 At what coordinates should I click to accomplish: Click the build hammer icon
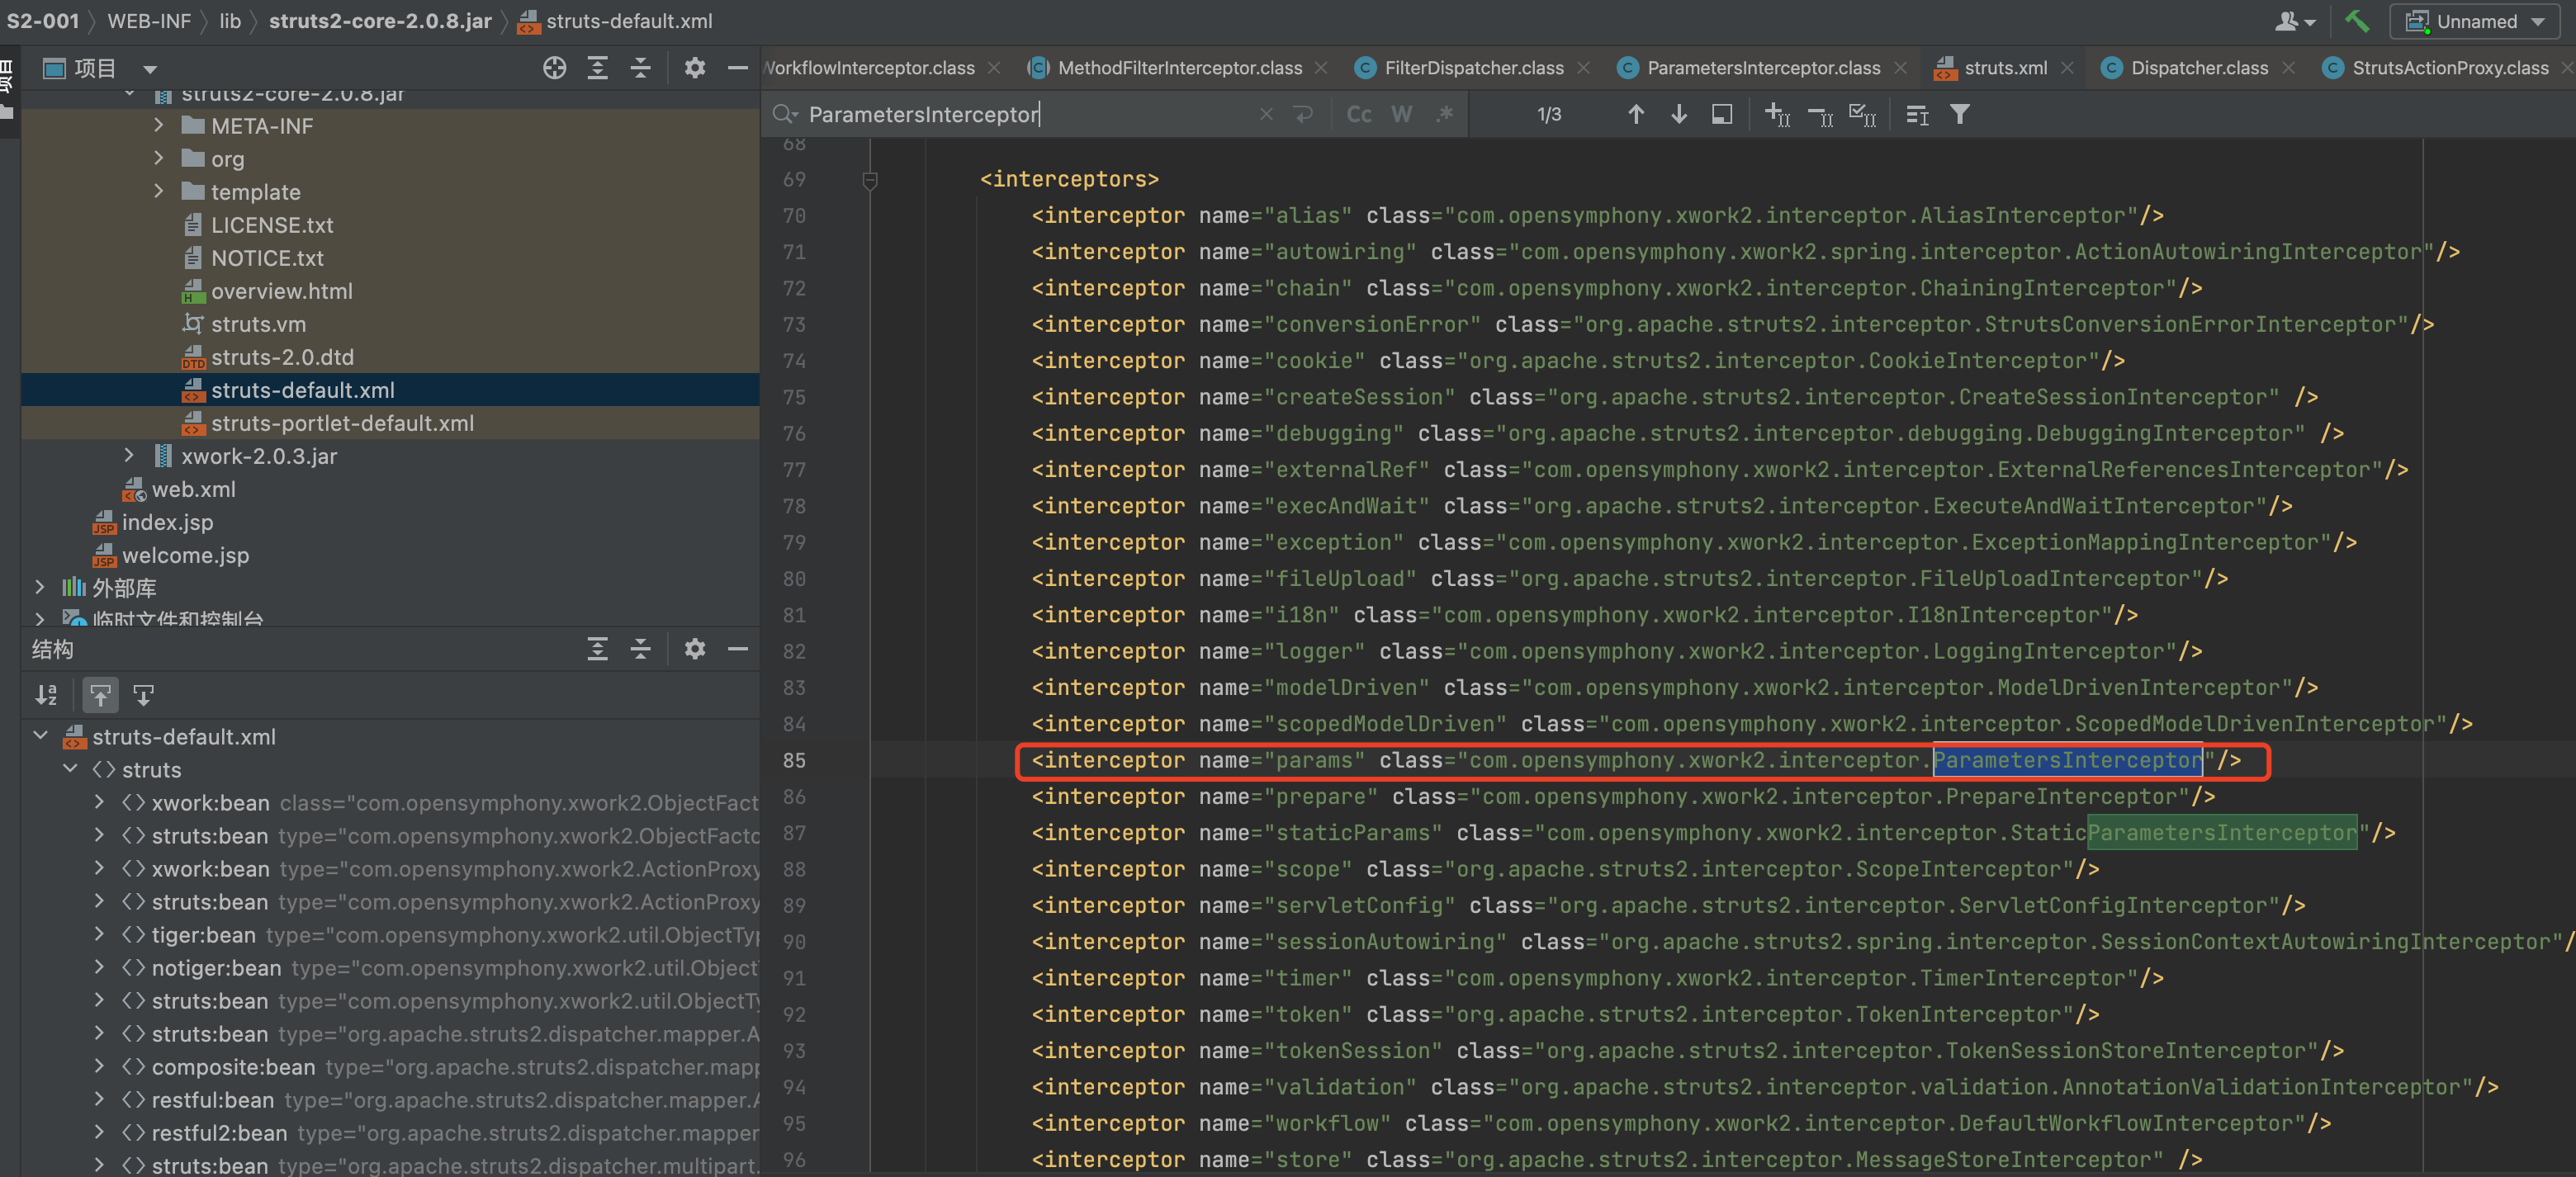(2356, 21)
